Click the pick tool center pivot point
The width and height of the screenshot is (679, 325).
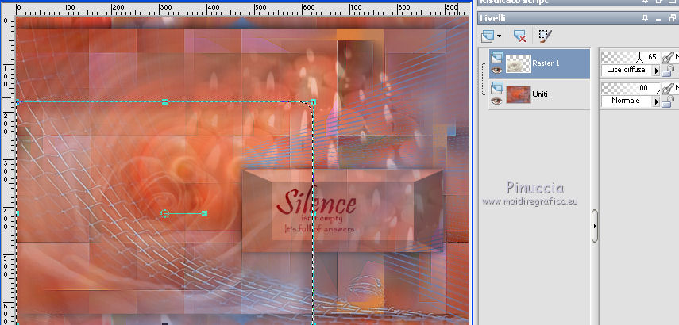click(164, 213)
